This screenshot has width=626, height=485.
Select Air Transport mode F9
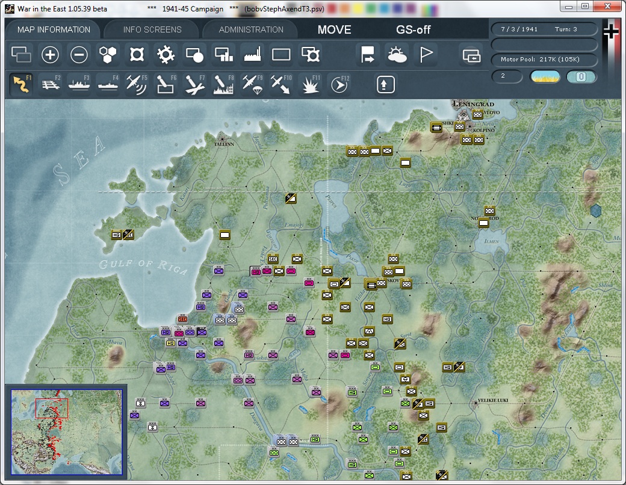tap(252, 84)
